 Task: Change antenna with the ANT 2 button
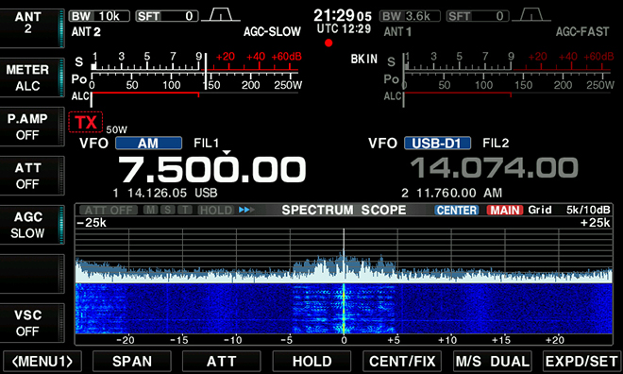pyautogui.click(x=32, y=28)
